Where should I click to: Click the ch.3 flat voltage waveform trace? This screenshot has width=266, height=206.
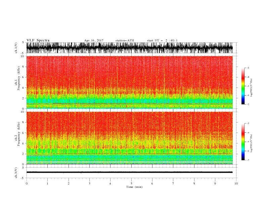[x=129, y=172]
